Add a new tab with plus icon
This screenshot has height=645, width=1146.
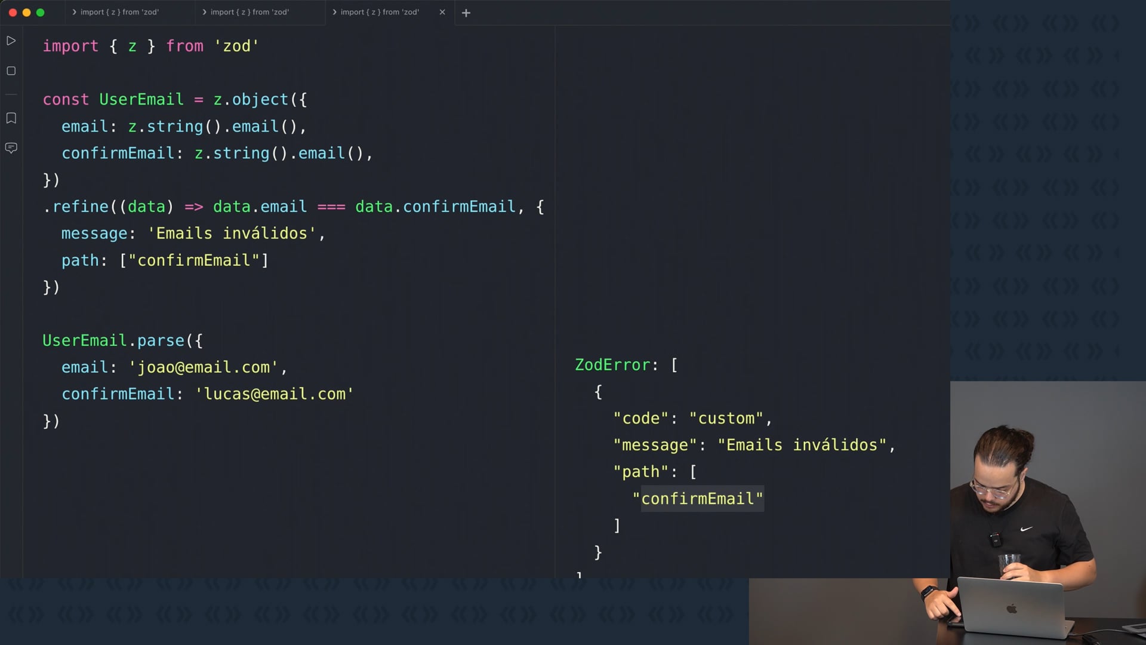(x=466, y=13)
